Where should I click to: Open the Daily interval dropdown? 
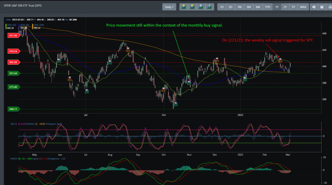(x=169, y=7)
